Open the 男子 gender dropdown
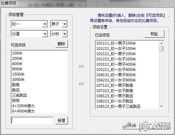Image resolution: width=175 pixels, height=135 pixels. [65, 24]
